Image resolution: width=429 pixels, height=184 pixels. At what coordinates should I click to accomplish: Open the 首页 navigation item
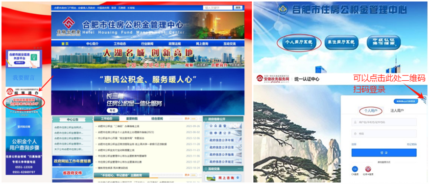click(65, 44)
